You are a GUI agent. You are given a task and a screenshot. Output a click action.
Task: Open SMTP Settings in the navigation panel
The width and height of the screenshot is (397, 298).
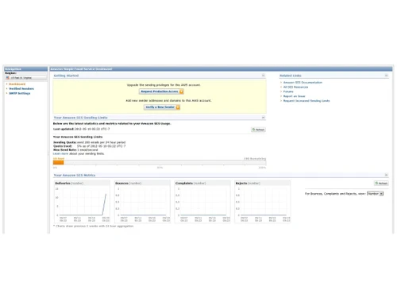click(x=20, y=93)
